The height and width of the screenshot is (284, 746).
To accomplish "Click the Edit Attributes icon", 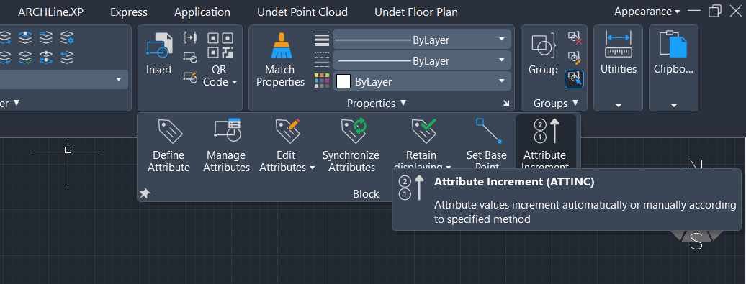I will (287, 131).
